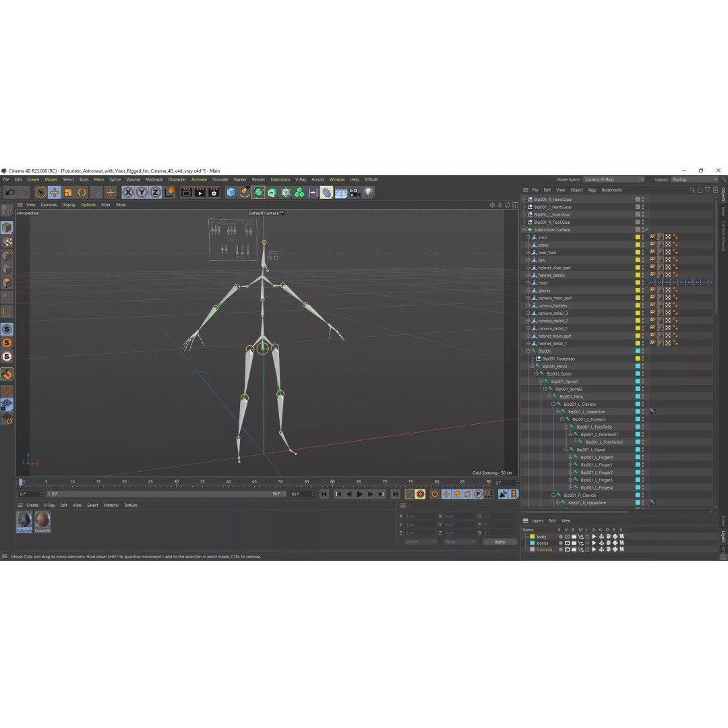
Task: Click yellow layer swatch of visor object
Action: click(638, 237)
